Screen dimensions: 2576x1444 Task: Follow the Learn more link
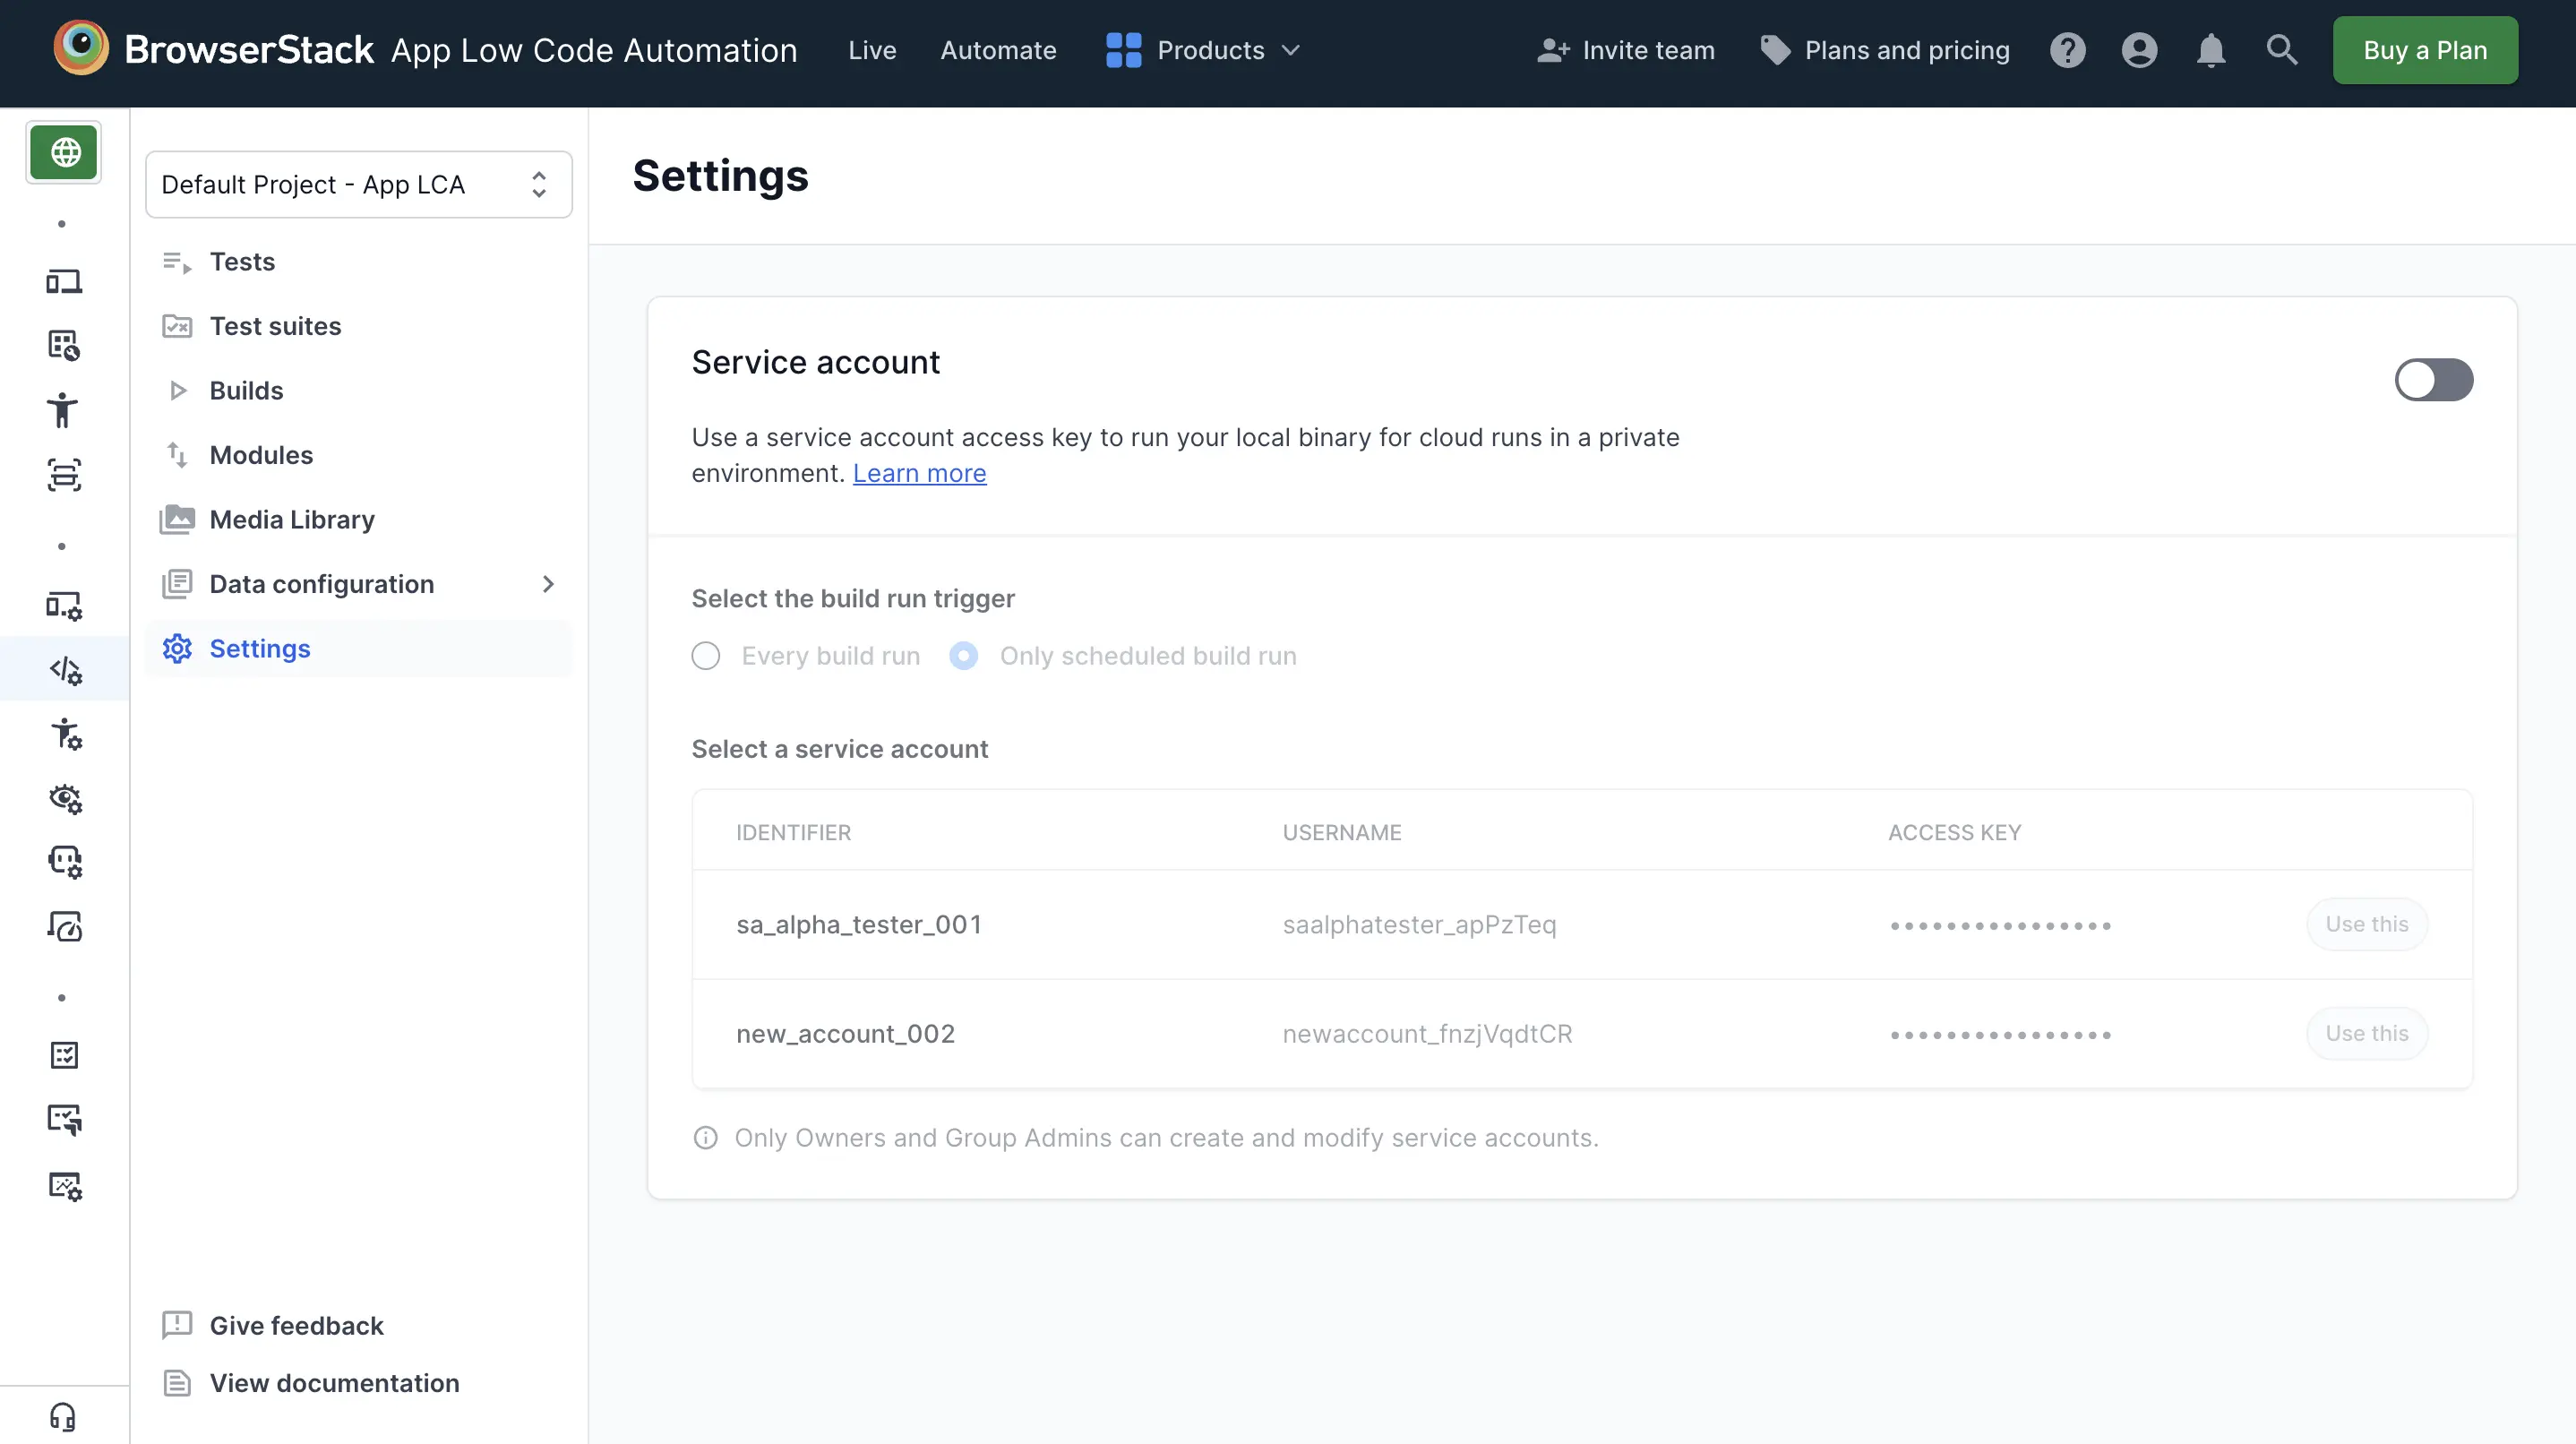(x=919, y=473)
